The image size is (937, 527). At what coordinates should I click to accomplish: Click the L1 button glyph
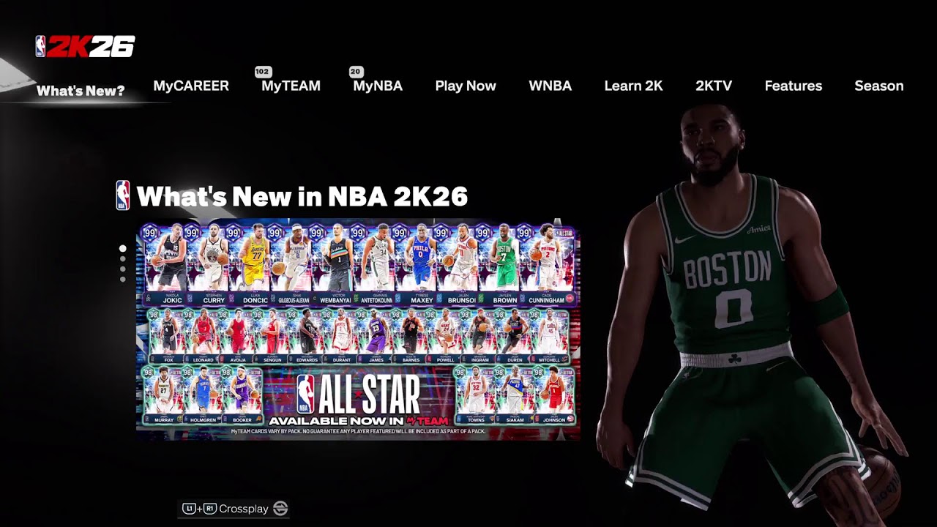[x=189, y=509]
